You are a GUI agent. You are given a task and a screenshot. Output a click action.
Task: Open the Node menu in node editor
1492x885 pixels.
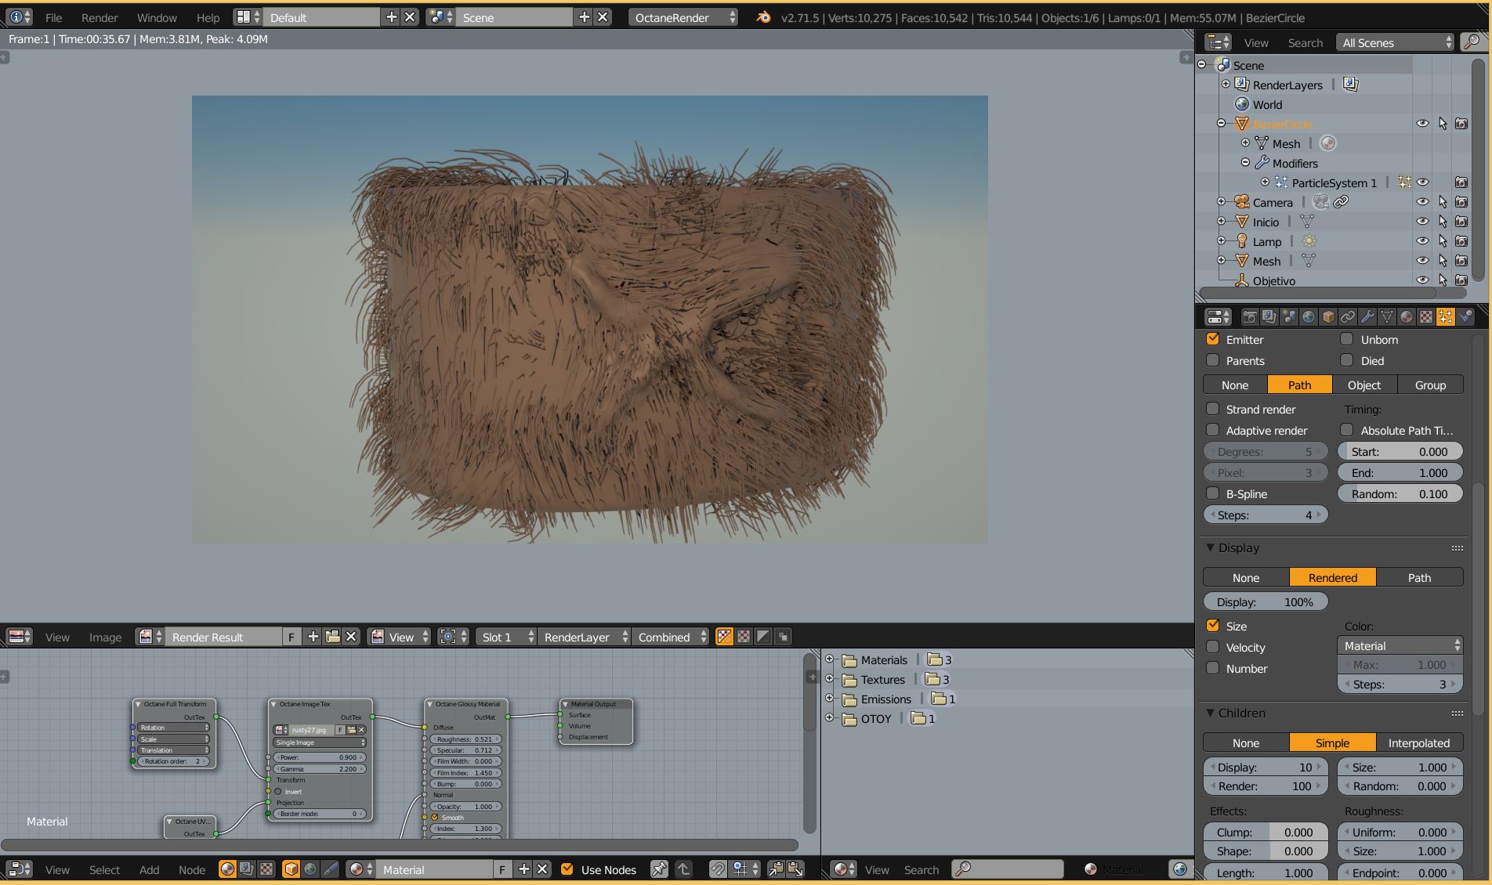191,869
